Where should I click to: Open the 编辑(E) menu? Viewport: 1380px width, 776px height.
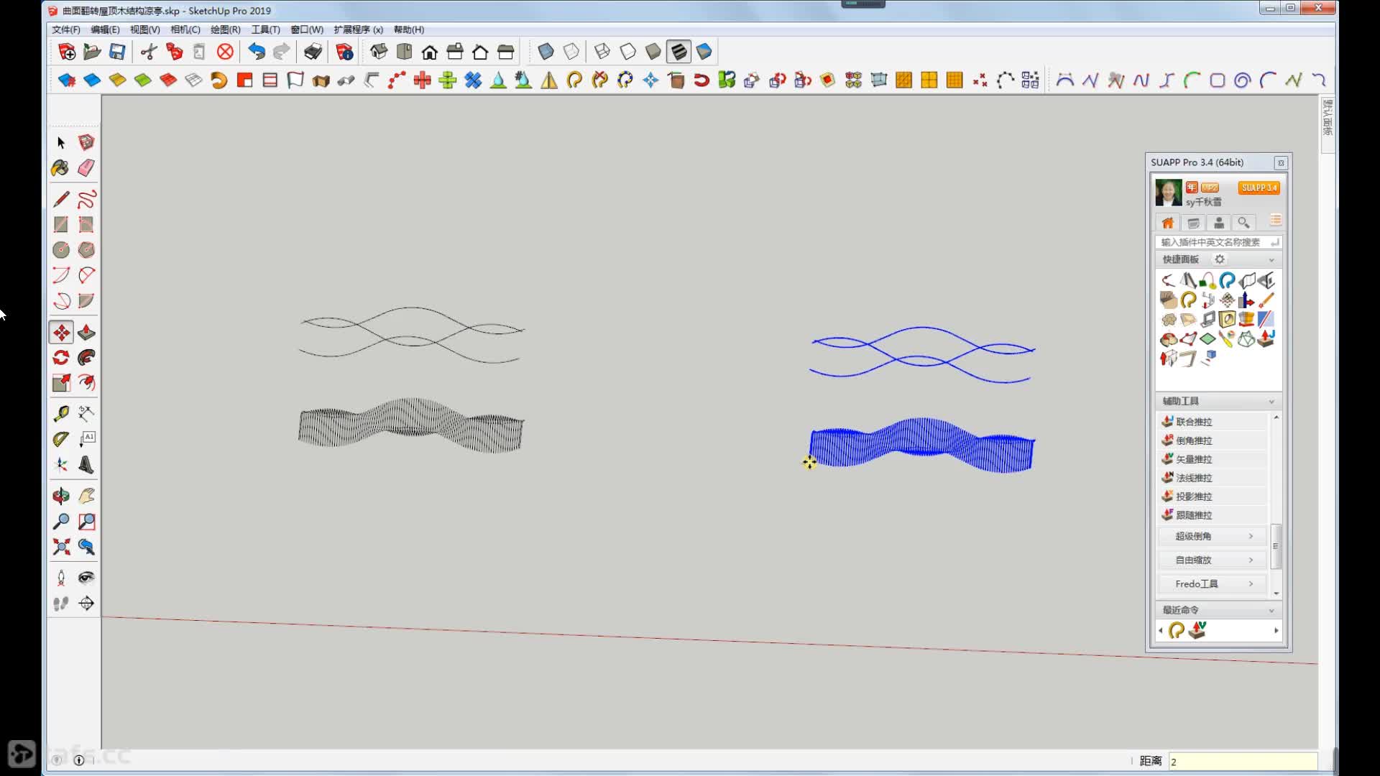coord(105,29)
